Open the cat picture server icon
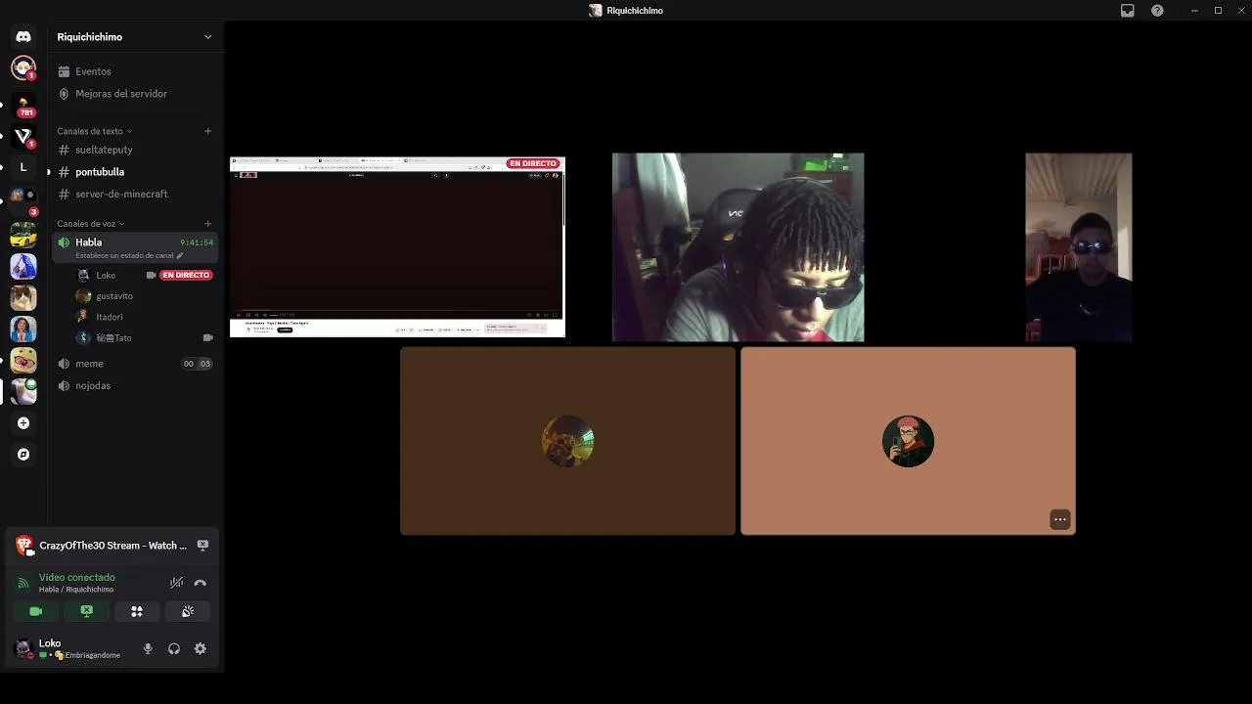Viewport: 1252px width, 704px height. coord(23,297)
